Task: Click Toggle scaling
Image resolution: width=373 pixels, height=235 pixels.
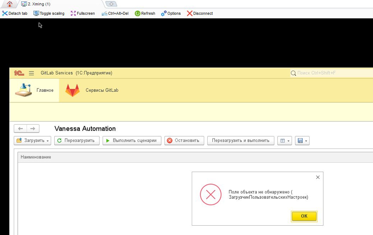Action: (x=49, y=13)
